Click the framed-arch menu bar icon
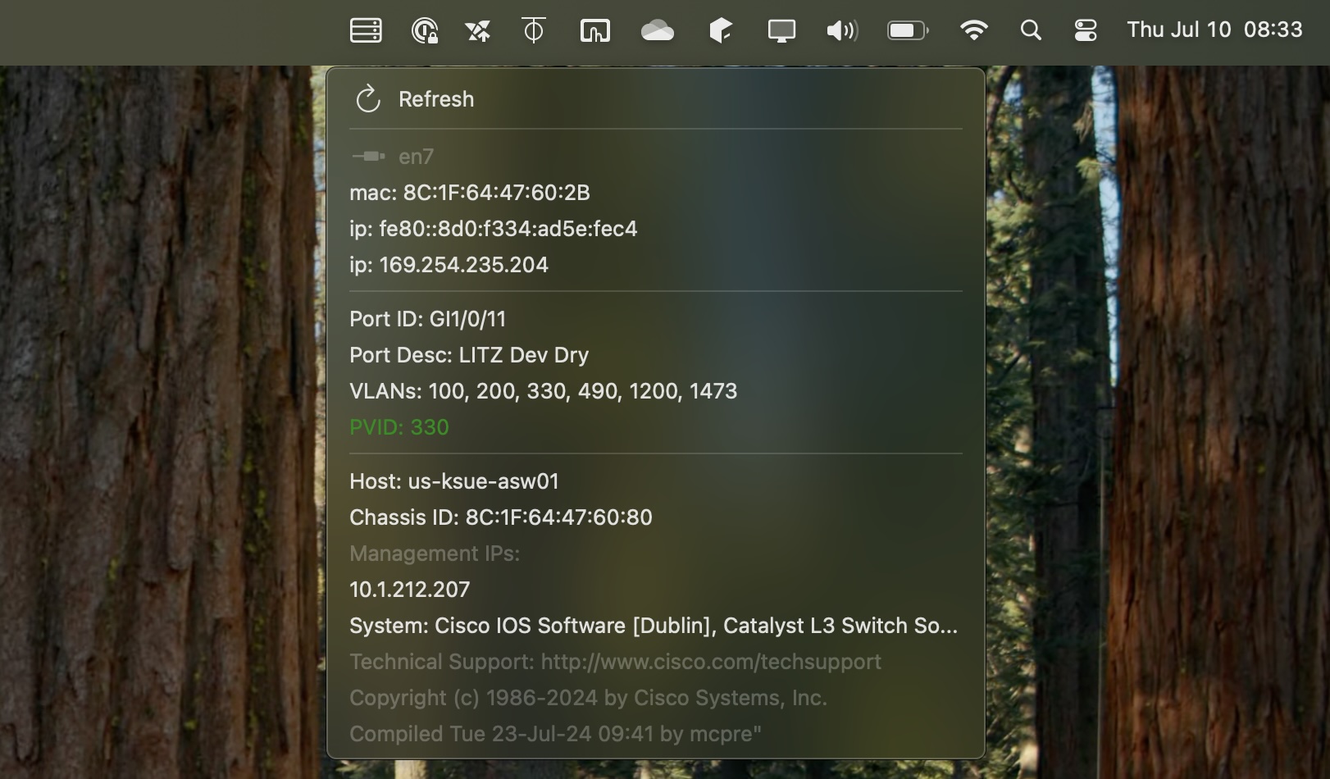This screenshot has height=779, width=1330. [x=595, y=31]
